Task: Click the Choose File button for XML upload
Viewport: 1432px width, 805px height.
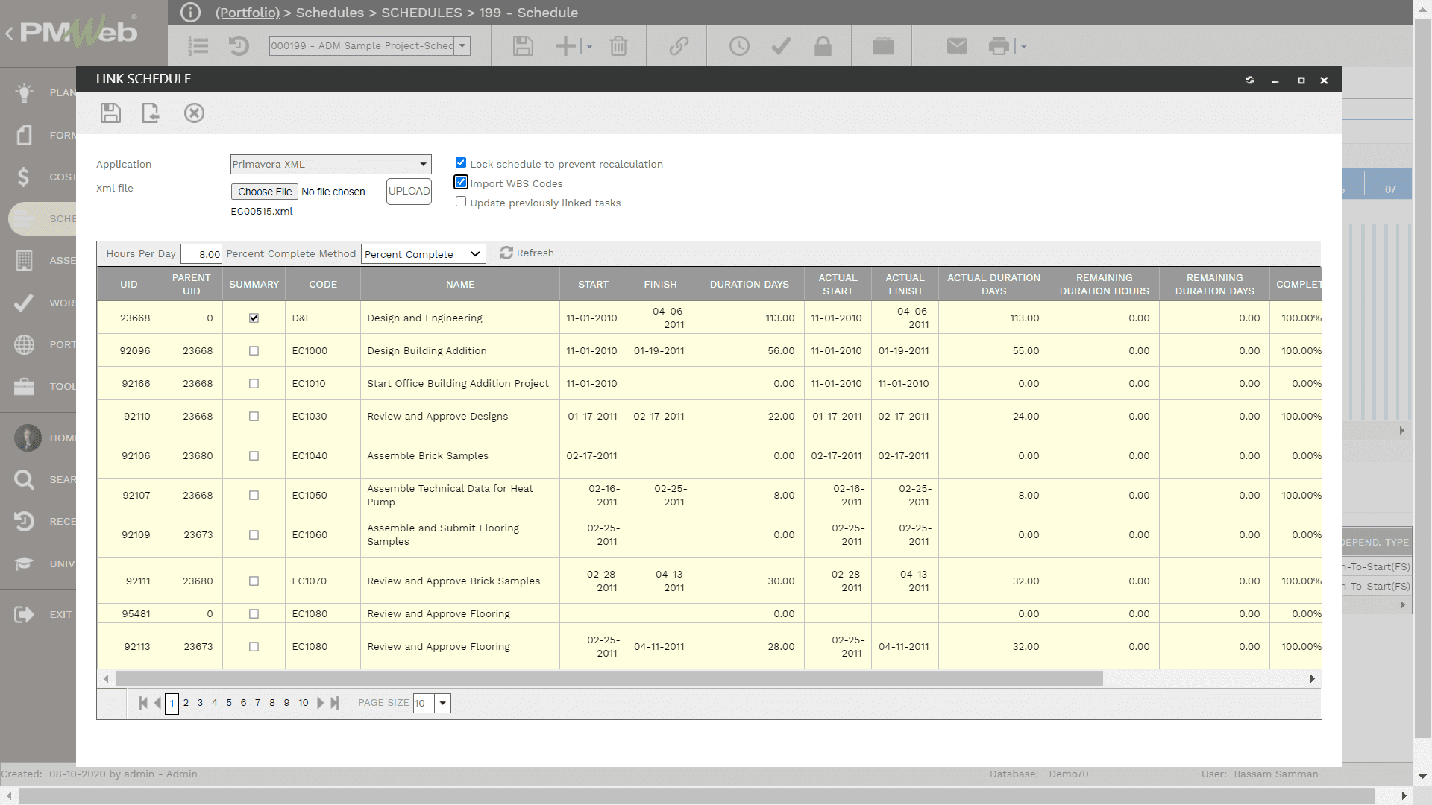Action: point(263,191)
